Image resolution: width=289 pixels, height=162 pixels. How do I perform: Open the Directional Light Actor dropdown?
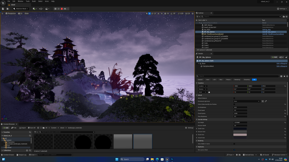247,101
